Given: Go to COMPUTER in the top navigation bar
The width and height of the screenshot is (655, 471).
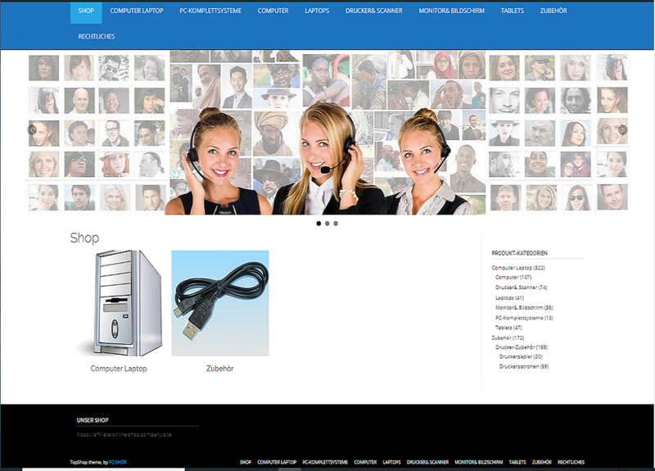Looking at the screenshot, I should click(x=273, y=11).
